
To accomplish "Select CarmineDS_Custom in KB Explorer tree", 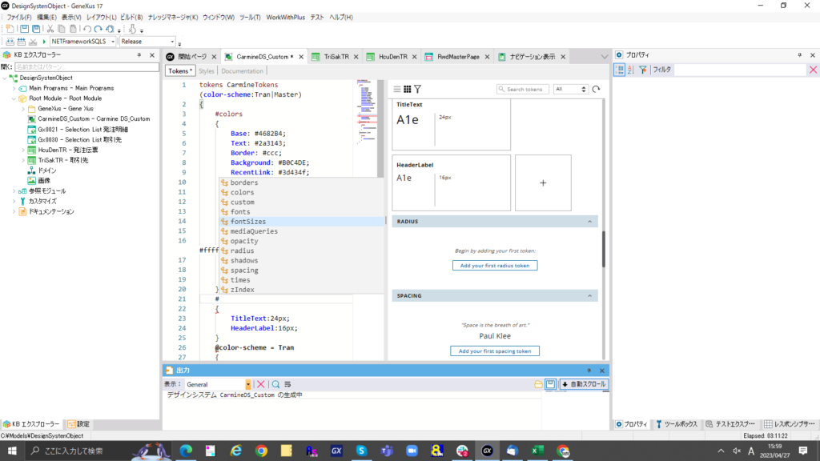I will pos(94,118).
